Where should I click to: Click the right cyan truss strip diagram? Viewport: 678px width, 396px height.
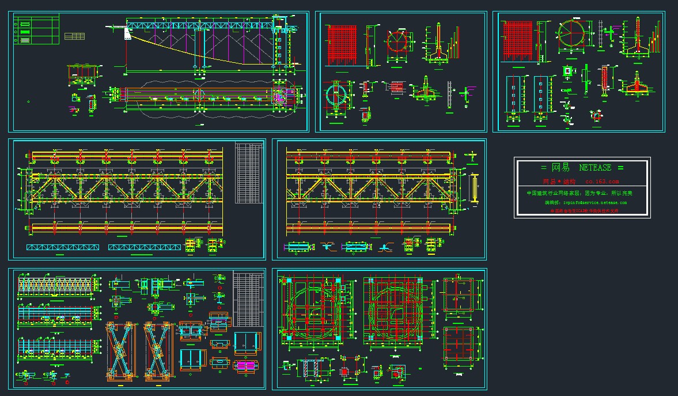(x=145, y=247)
